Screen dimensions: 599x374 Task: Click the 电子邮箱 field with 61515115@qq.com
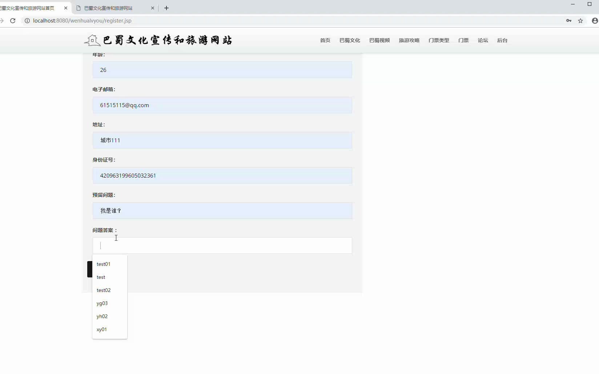pos(222,105)
